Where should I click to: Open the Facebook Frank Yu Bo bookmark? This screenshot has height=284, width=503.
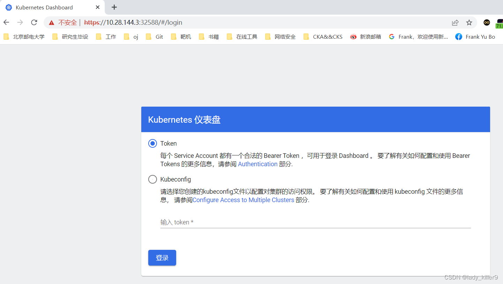475,37
